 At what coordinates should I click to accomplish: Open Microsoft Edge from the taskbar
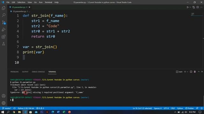(53, 112)
